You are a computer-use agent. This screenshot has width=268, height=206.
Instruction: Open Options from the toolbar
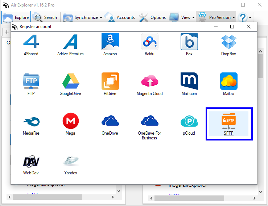click(x=152, y=17)
